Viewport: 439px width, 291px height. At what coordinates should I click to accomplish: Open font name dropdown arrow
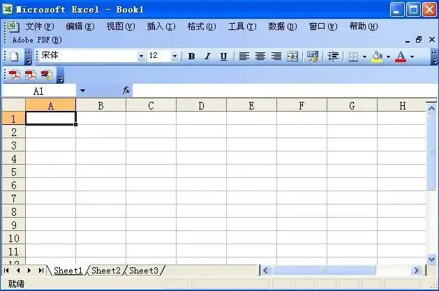pos(142,57)
